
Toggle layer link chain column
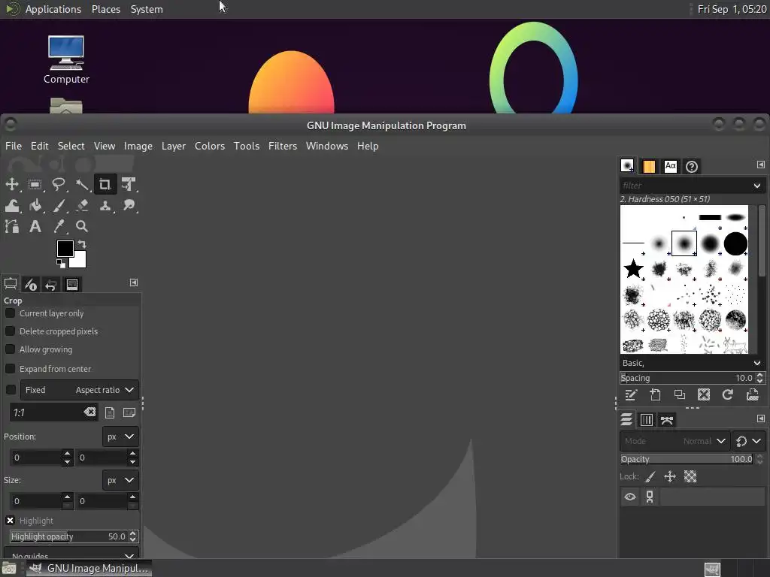pyautogui.click(x=650, y=497)
